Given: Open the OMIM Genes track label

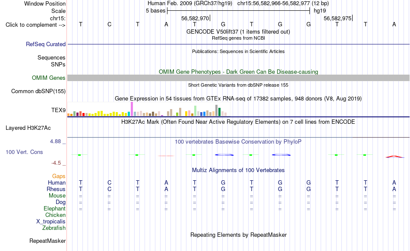Looking at the screenshot, I should [48, 78].
